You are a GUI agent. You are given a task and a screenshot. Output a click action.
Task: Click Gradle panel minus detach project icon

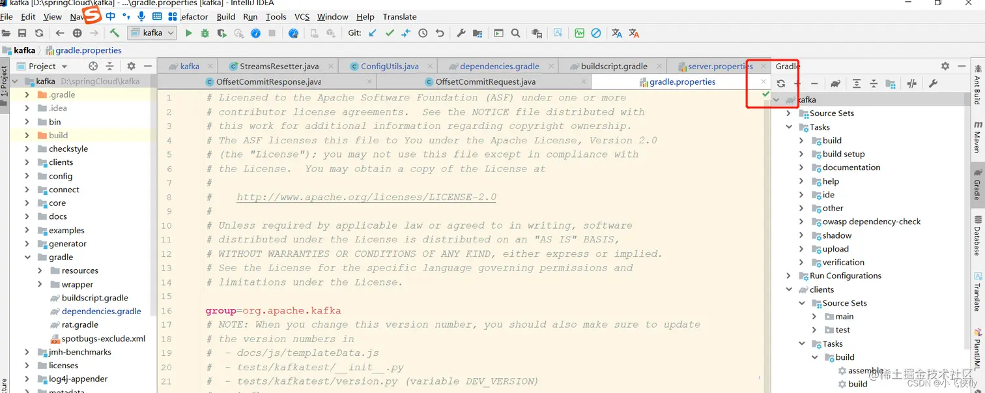[814, 83]
